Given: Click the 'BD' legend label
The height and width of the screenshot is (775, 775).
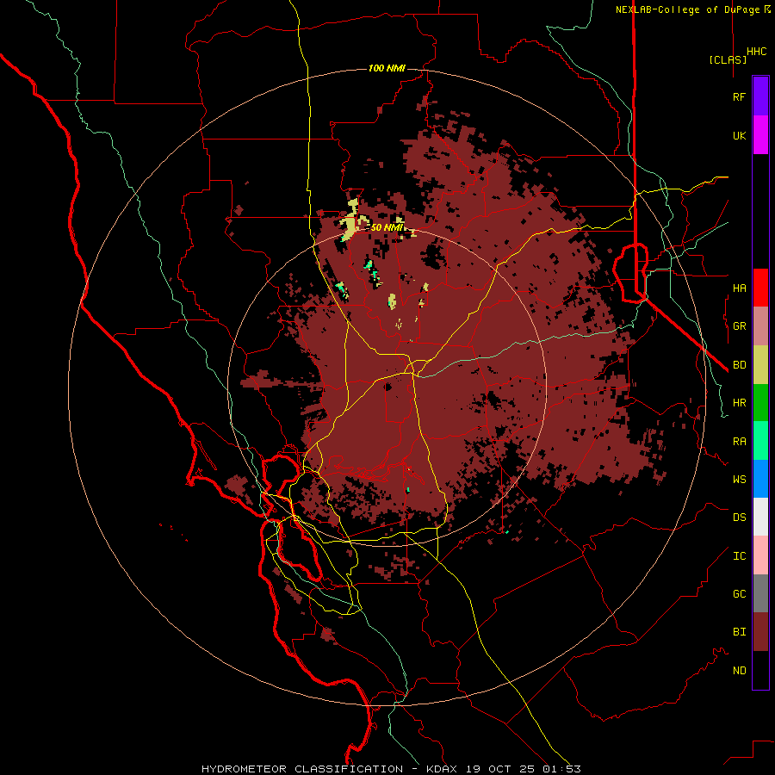Looking at the screenshot, I should 739,365.
